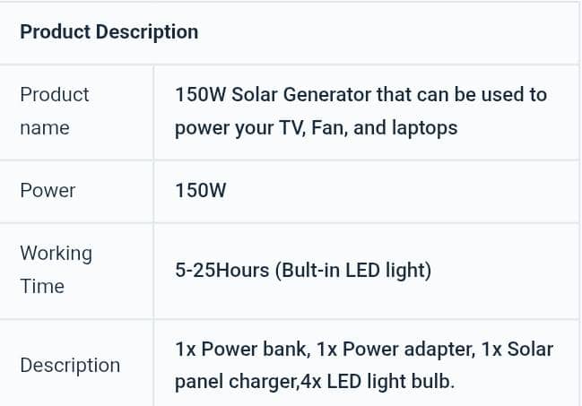This screenshot has width=582, height=406.
Task: Click the Working Time label cell
Action: coord(76,270)
